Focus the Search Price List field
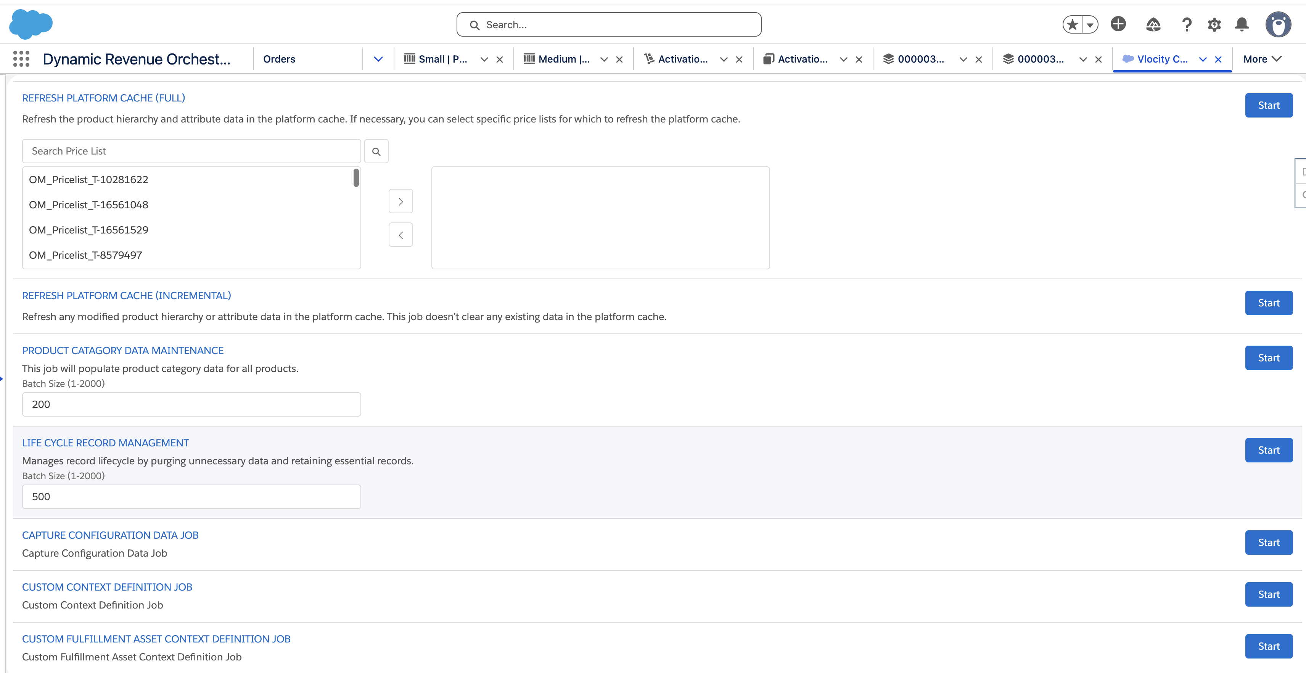The image size is (1306, 673). click(x=191, y=151)
